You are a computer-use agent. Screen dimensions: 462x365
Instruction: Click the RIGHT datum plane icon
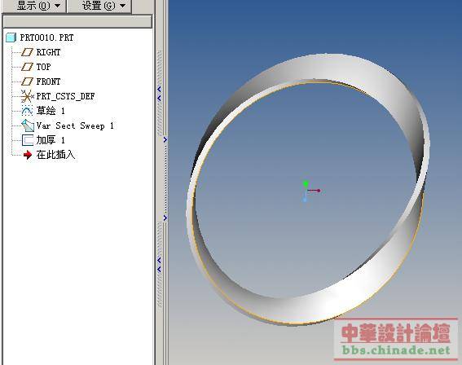(28, 52)
